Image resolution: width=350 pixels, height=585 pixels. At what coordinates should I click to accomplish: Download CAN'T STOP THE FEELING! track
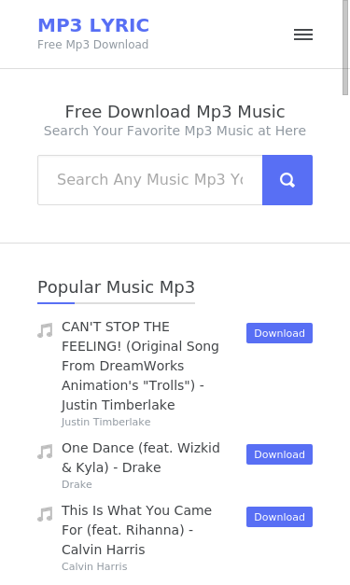point(279,333)
